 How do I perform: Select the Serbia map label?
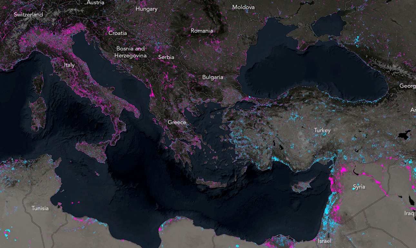coord(166,57)
